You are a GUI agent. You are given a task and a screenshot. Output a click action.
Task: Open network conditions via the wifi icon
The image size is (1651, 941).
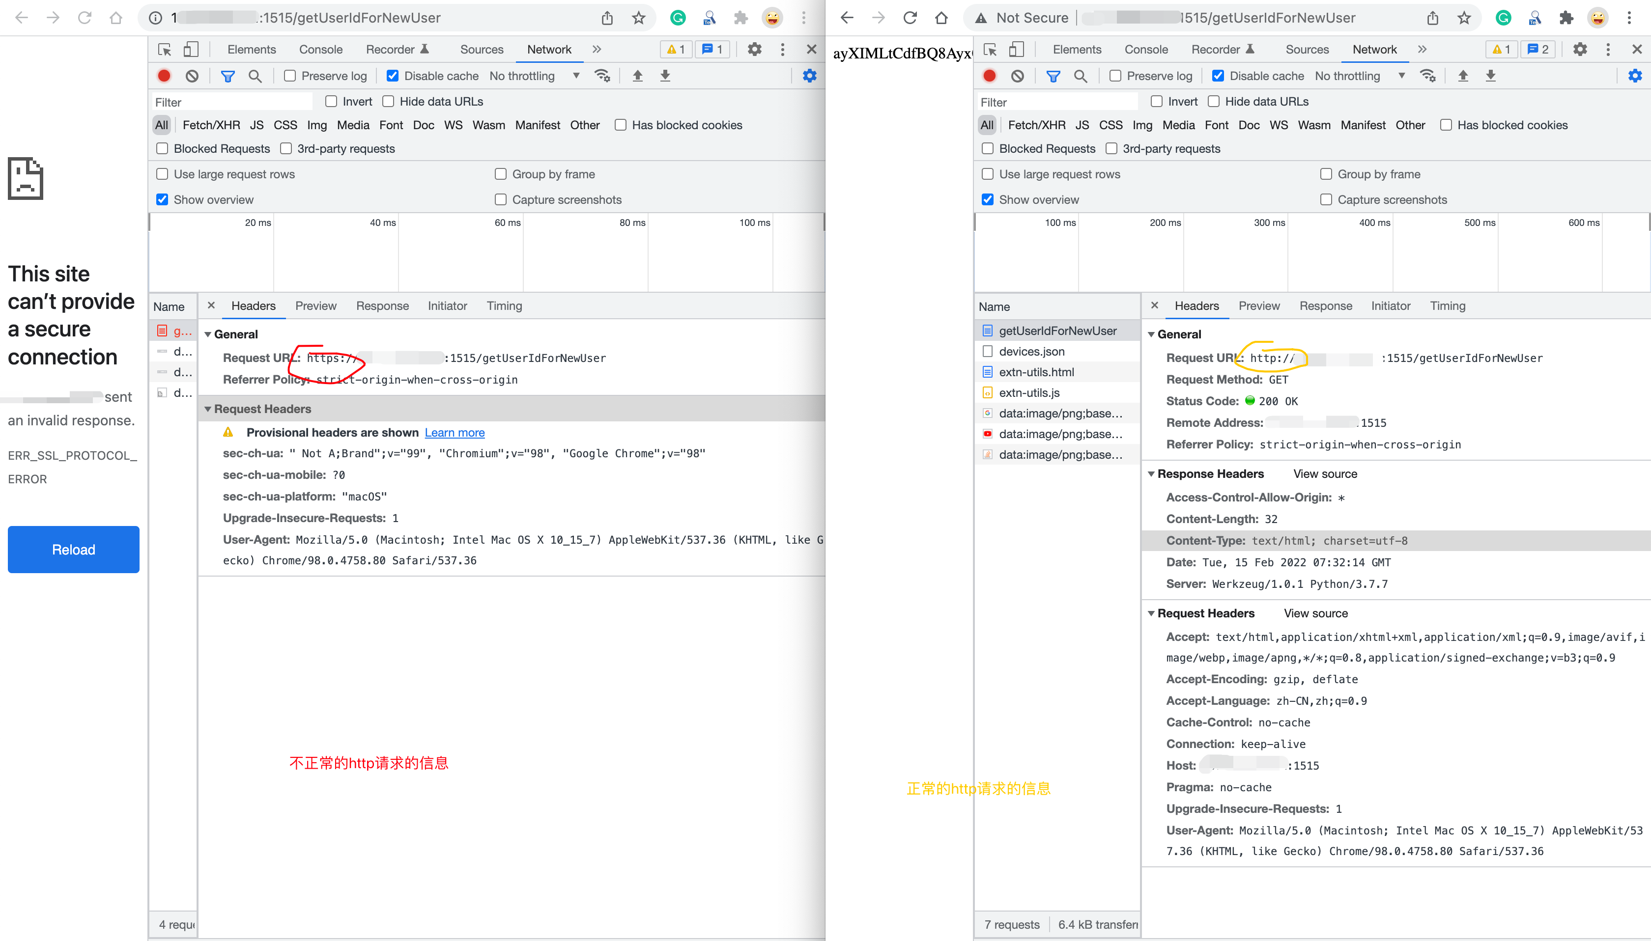pos(602,76)
